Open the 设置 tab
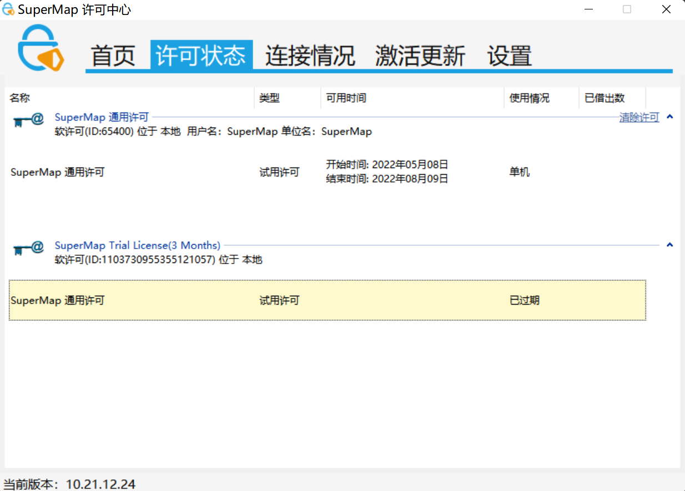Image resolution: width=685 pixels, height=491 pixels. pos(510,55)
